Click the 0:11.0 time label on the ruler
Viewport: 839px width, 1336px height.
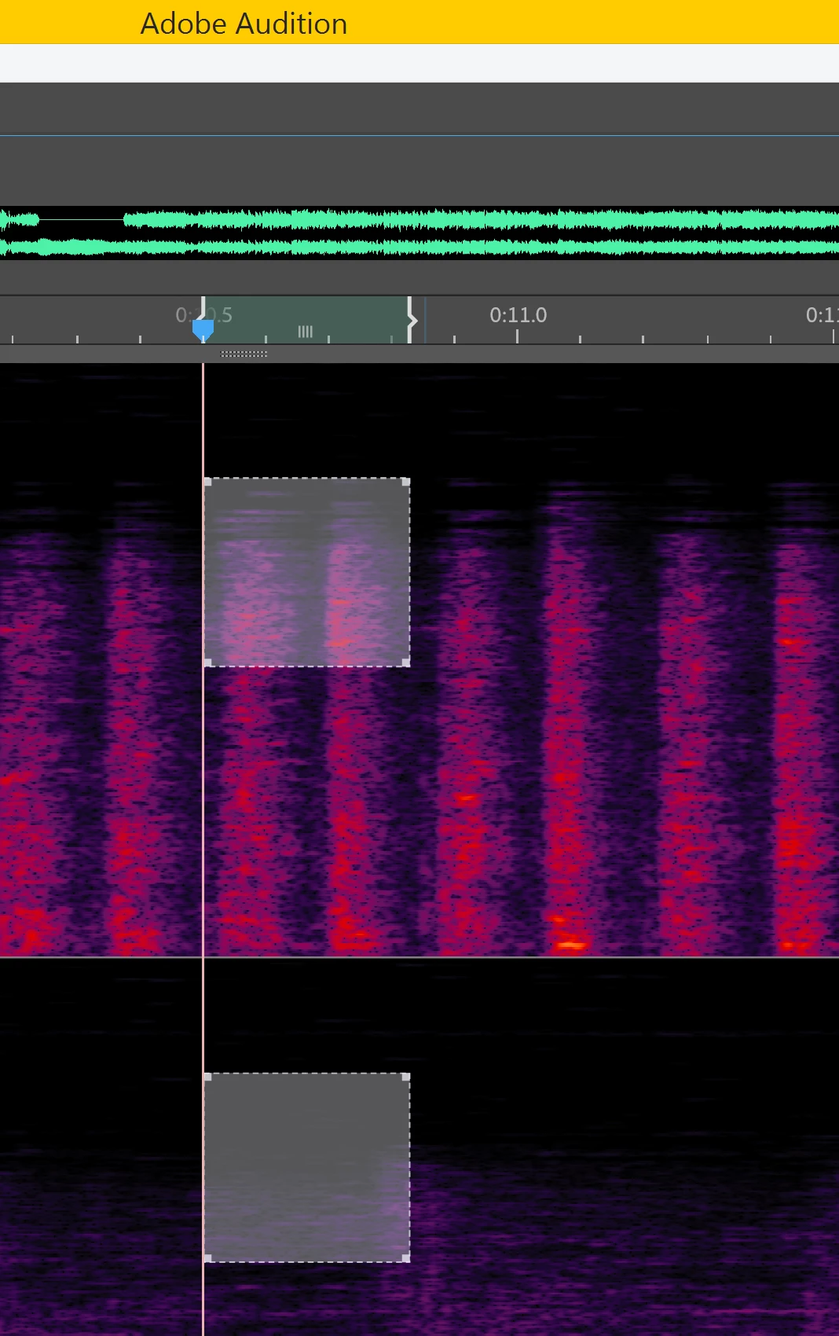click(x=518, y=315)
